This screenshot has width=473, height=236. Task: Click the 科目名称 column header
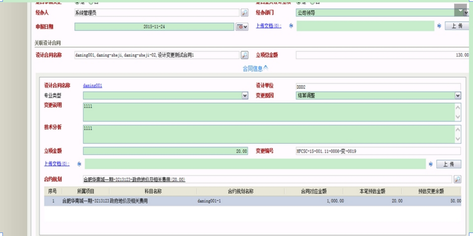coord(154,191)
